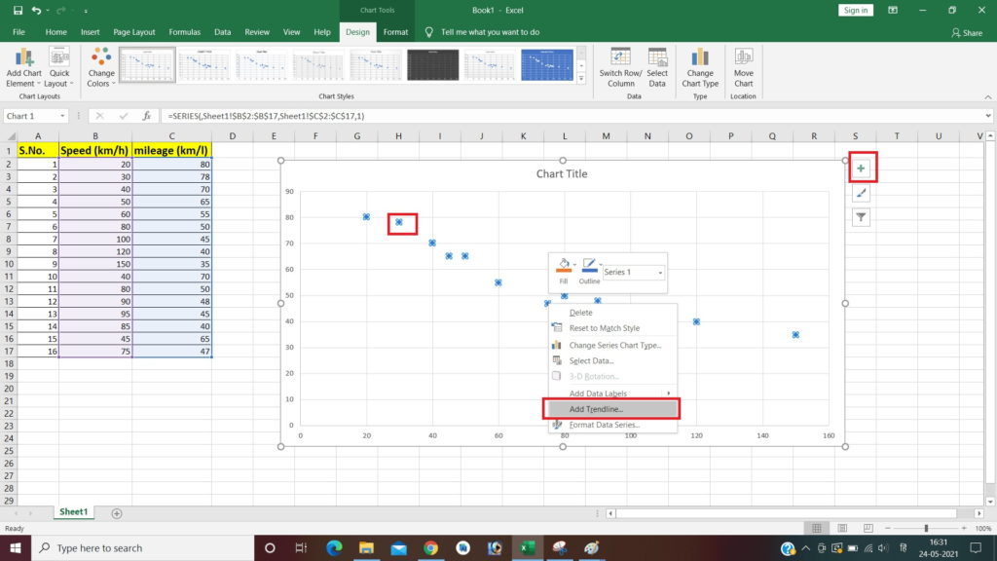This screenshot has width=997, height=561.
Task: Select the Speed (km/h) header cell
Action: [95, 151]
